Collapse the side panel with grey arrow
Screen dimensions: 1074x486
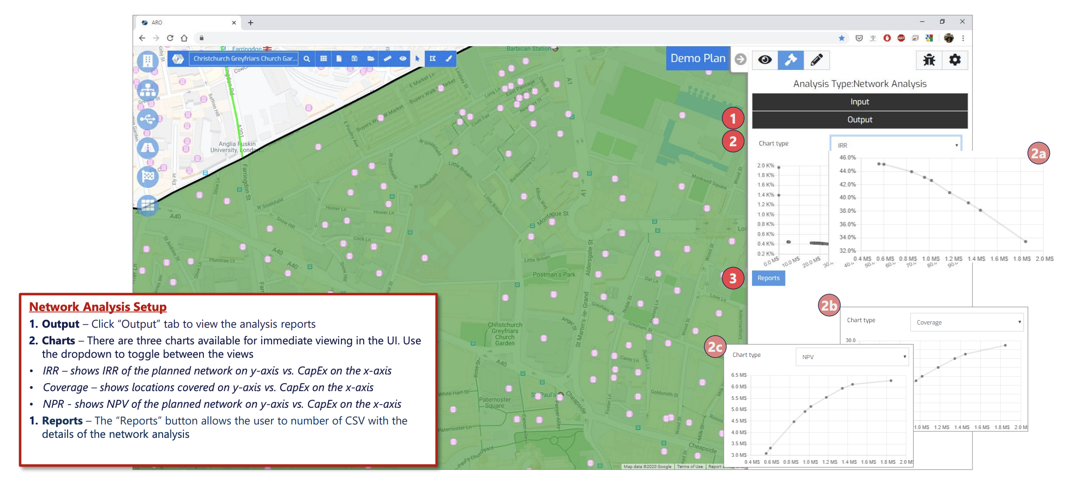point(740,59)
